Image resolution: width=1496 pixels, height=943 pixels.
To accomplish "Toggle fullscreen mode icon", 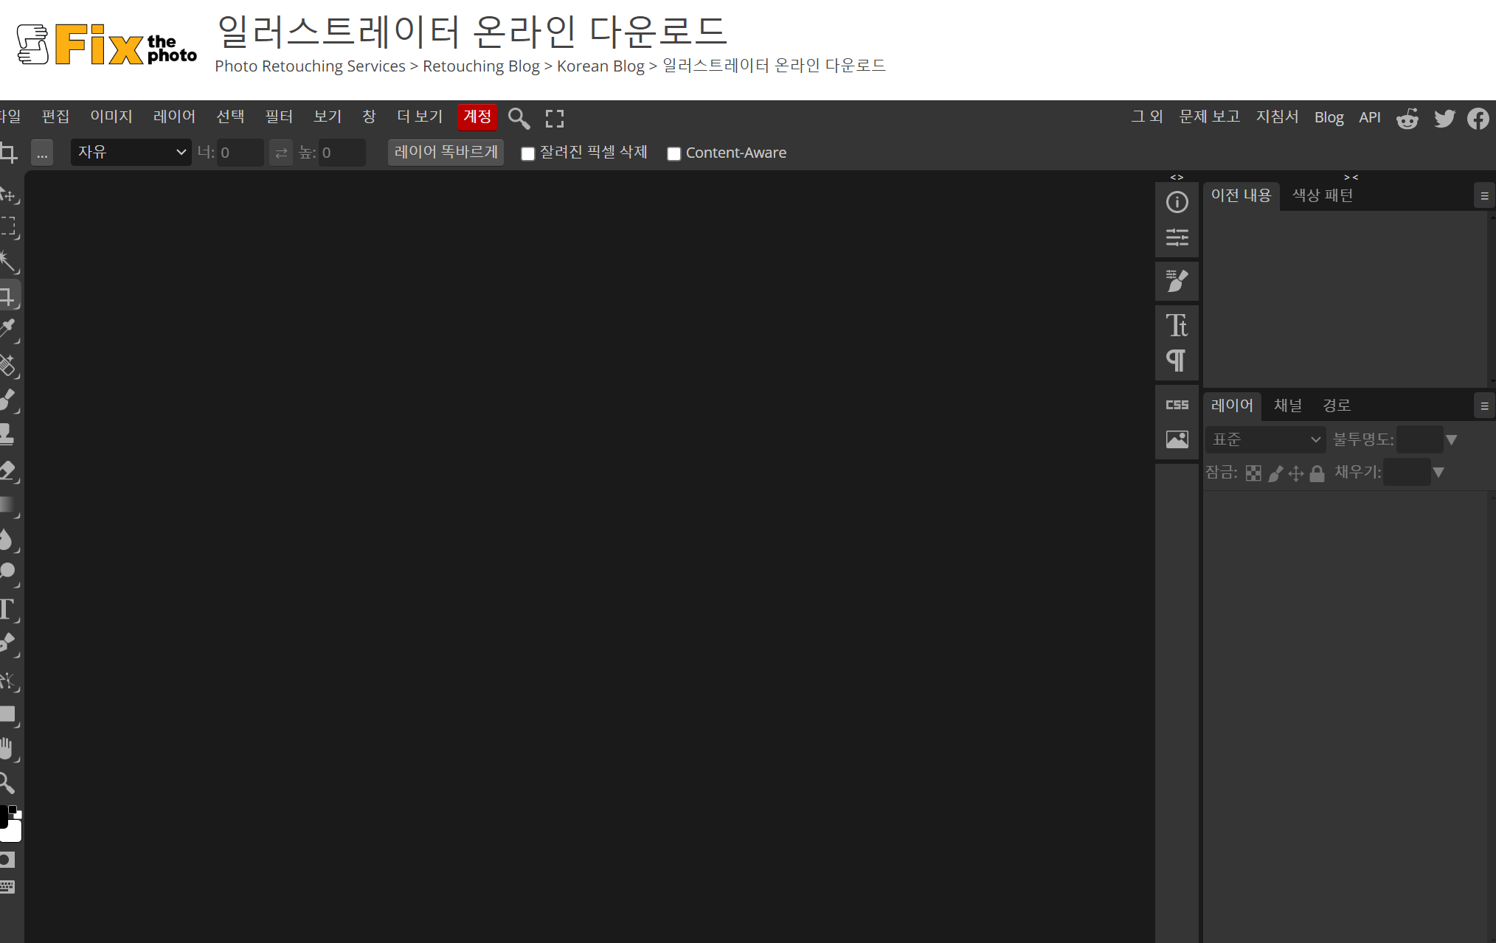I will click(554, 118).
